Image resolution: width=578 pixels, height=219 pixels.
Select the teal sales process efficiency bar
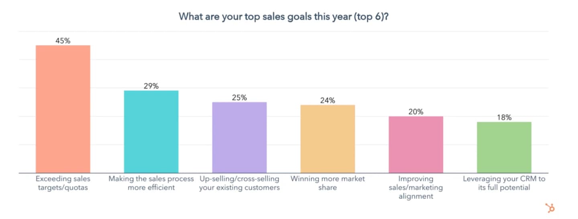point(151,132)
